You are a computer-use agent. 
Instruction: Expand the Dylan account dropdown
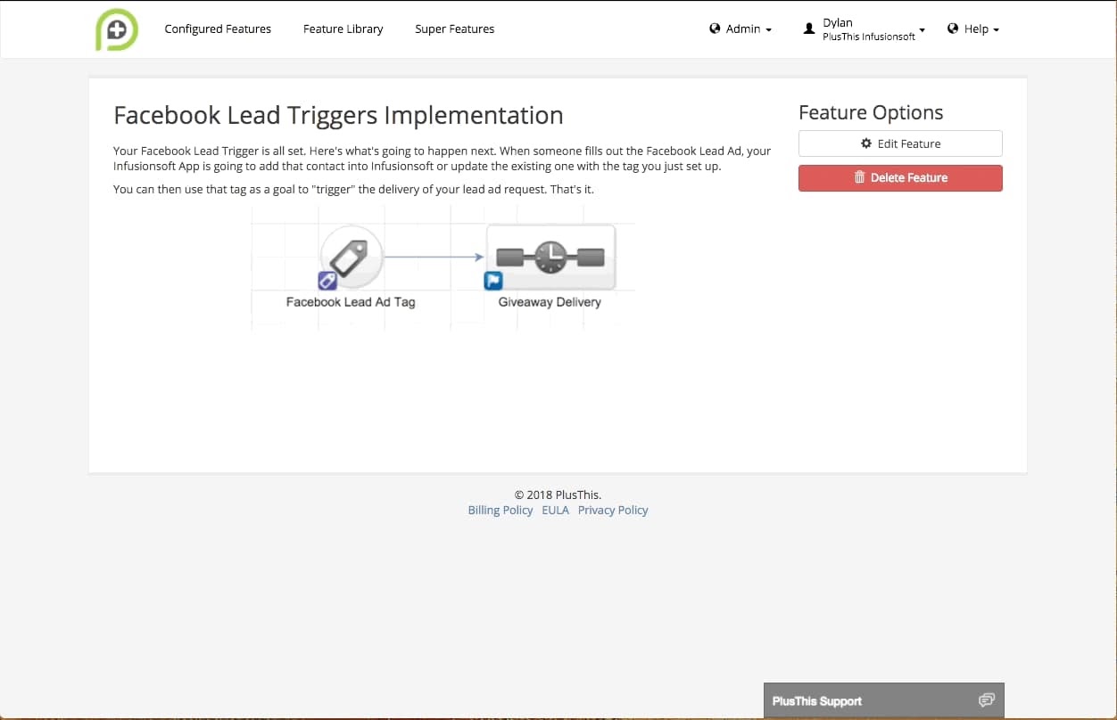(869, 29)
